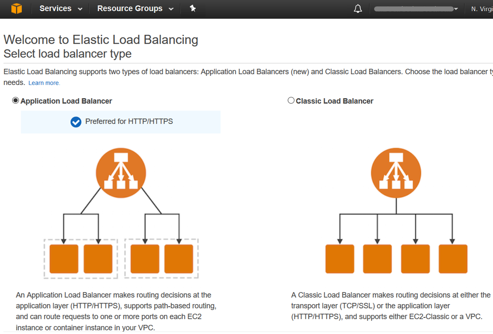The height and width of the screenshot is (334, 493).
Task: Select the Application Load Balancer radio button
Action: (x=15, y=100)
